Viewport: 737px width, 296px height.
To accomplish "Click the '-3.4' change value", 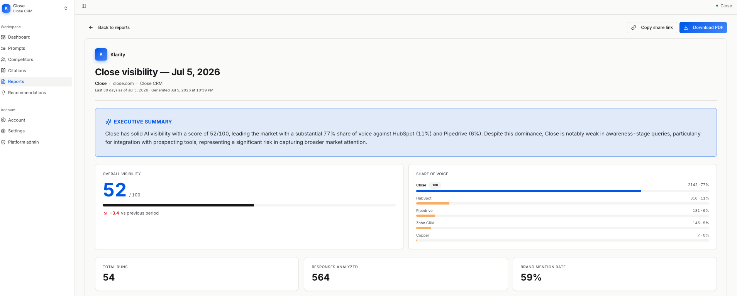I will 114,213.
